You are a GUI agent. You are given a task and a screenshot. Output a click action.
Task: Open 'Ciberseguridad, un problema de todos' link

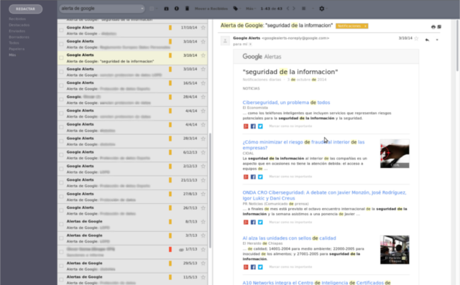286,103
